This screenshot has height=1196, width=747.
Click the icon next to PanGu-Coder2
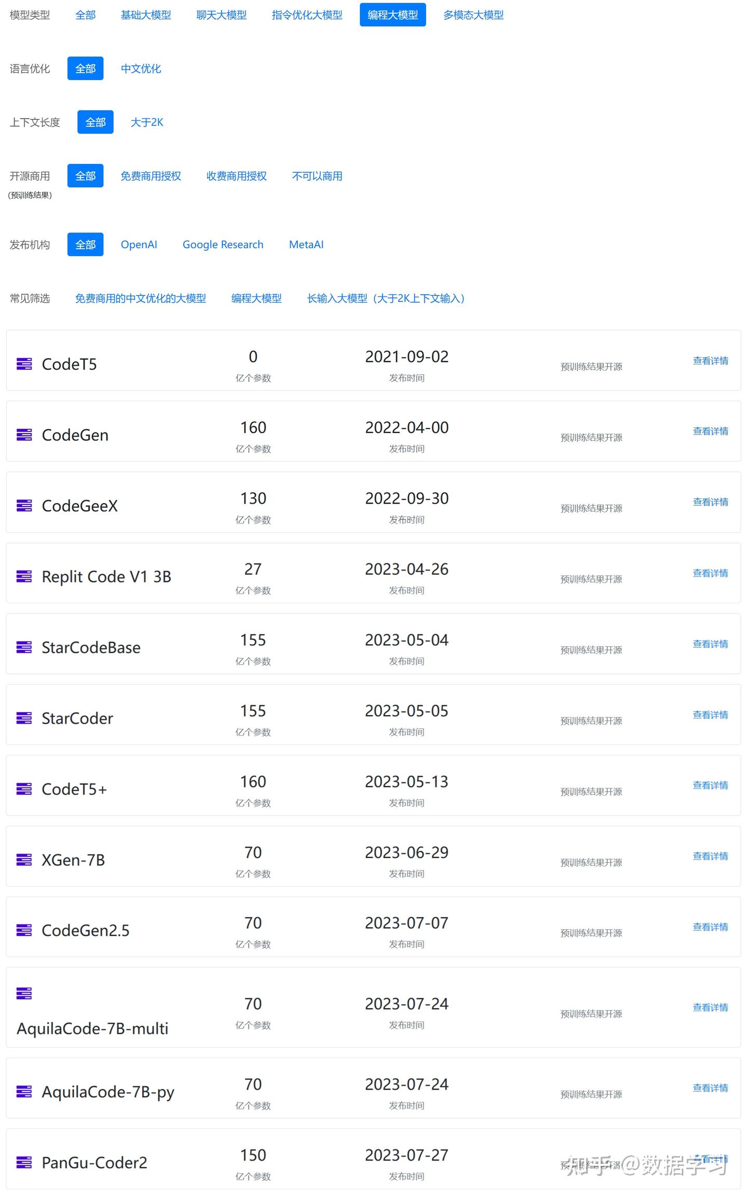coord(24,1162)
